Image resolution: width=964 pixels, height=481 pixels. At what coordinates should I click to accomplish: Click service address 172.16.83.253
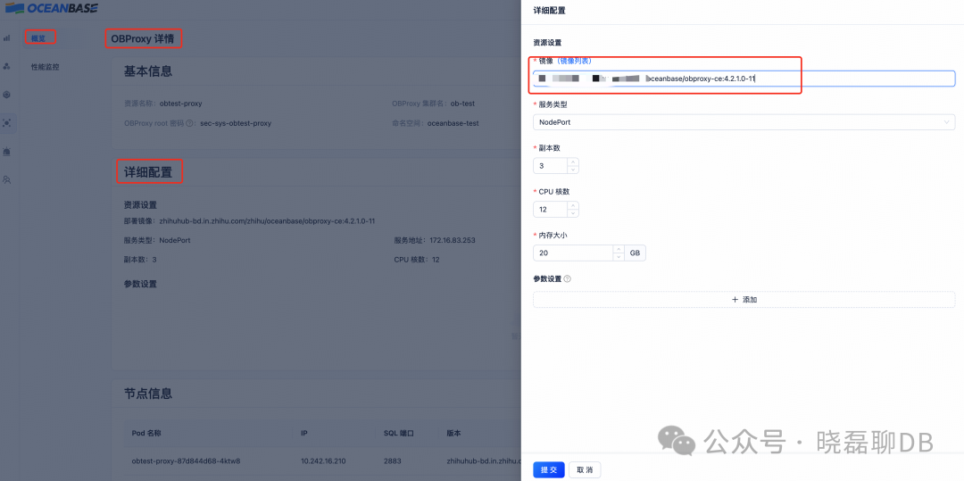point(453,240)
